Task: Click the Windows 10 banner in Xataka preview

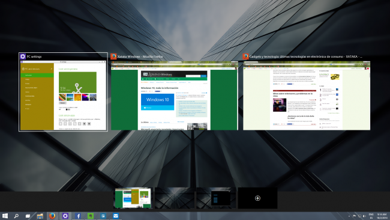Action: coord(157,102)
